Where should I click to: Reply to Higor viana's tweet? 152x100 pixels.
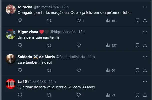[20, 45]
